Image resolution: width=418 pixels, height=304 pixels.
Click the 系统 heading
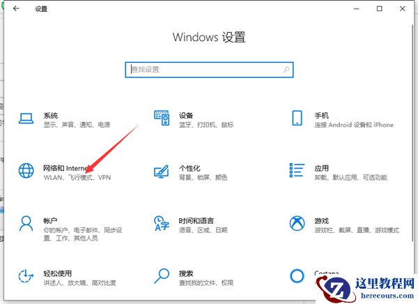tap(51, 116)
